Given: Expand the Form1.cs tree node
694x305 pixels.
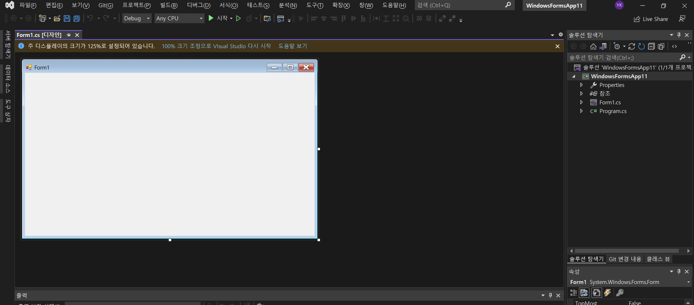Looking at the screenshot, I should point(581,103).
